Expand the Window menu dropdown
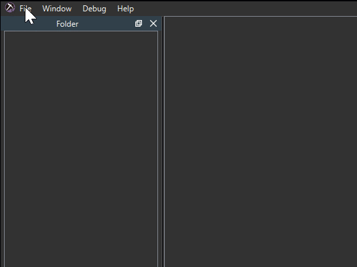This screenshot has width=357, height=267. click(x=57, y=9)
